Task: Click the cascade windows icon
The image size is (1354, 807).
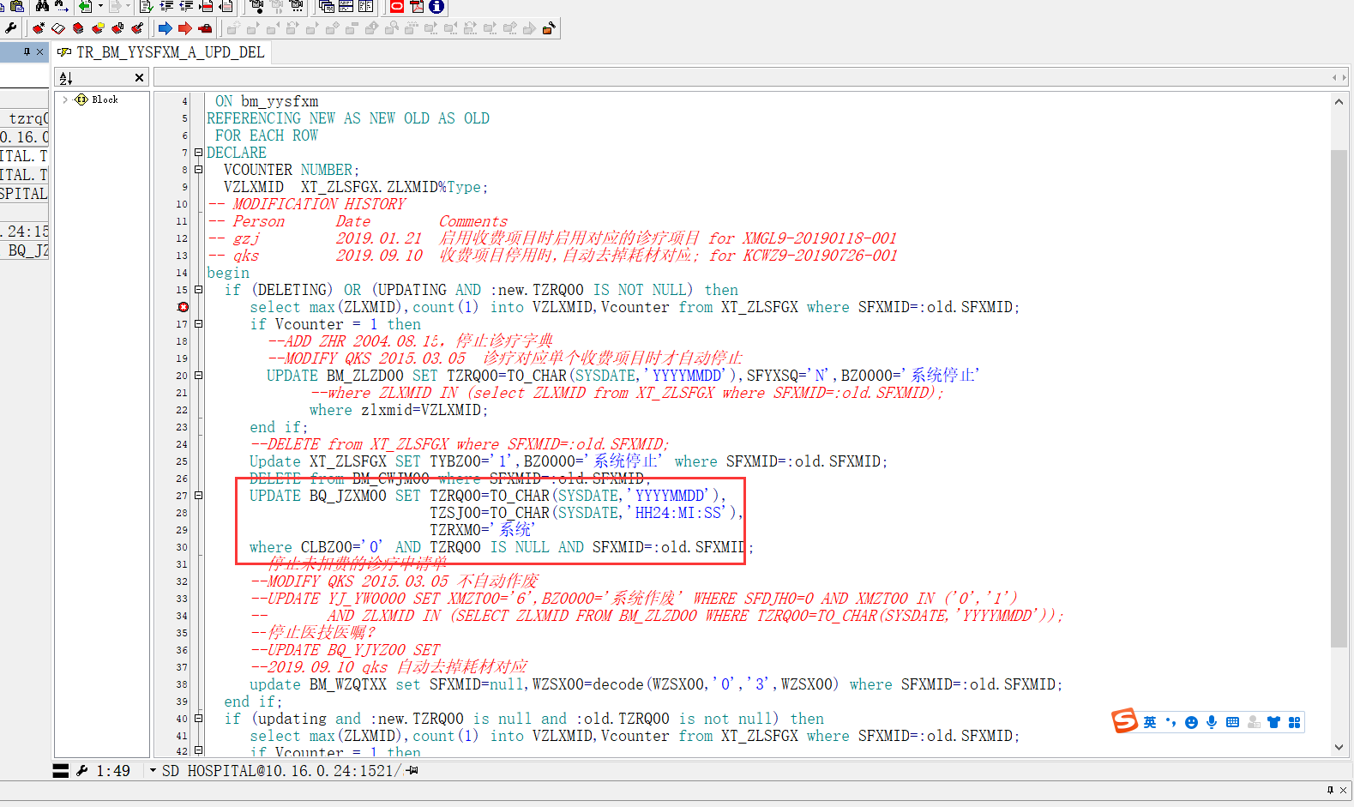Action: coord(327,6)
